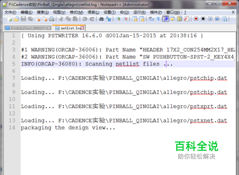Image resolution: width=239 pixels, height=175 pixels.
Task: Open the 视图(V) menu
Action: 59,12
